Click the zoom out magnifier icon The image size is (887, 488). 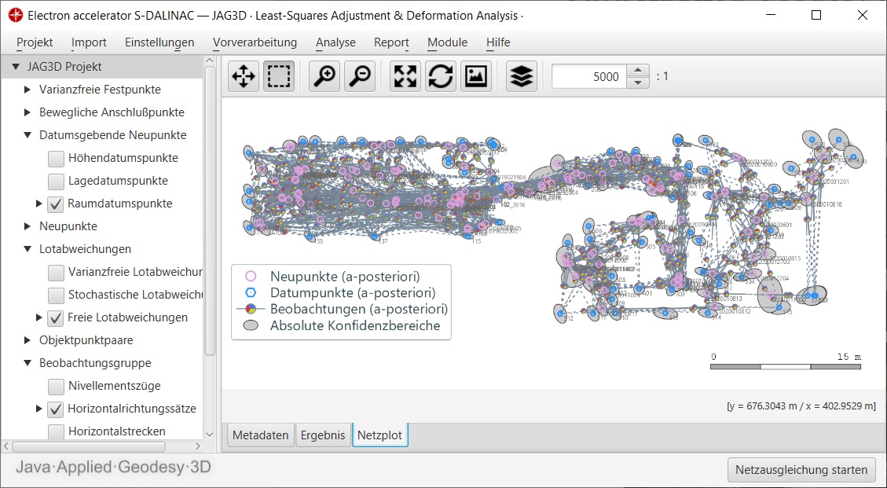tap(360, 76)
